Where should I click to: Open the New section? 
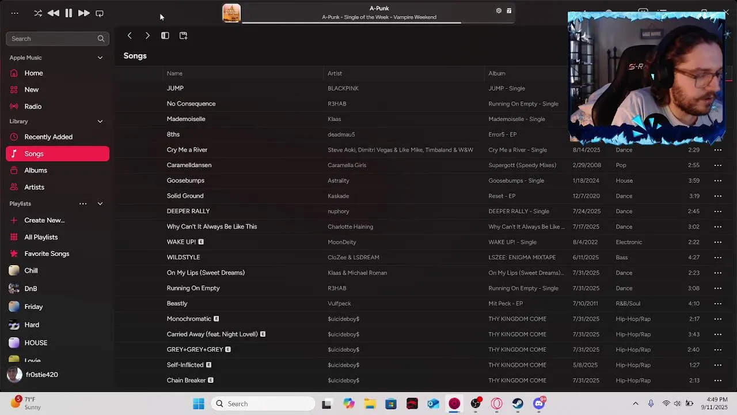(x=57, y=90)
